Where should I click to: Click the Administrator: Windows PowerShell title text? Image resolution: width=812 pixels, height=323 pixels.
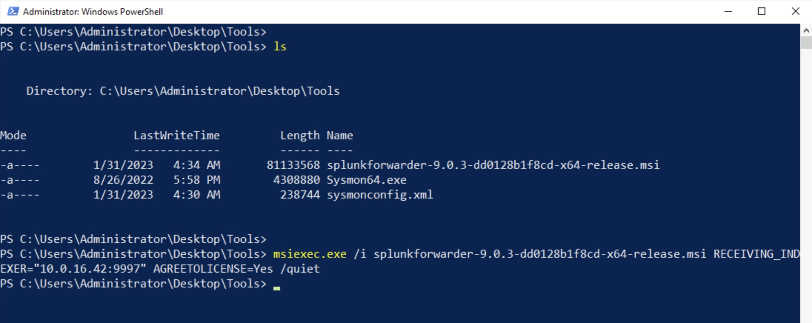tap(93, 12)
